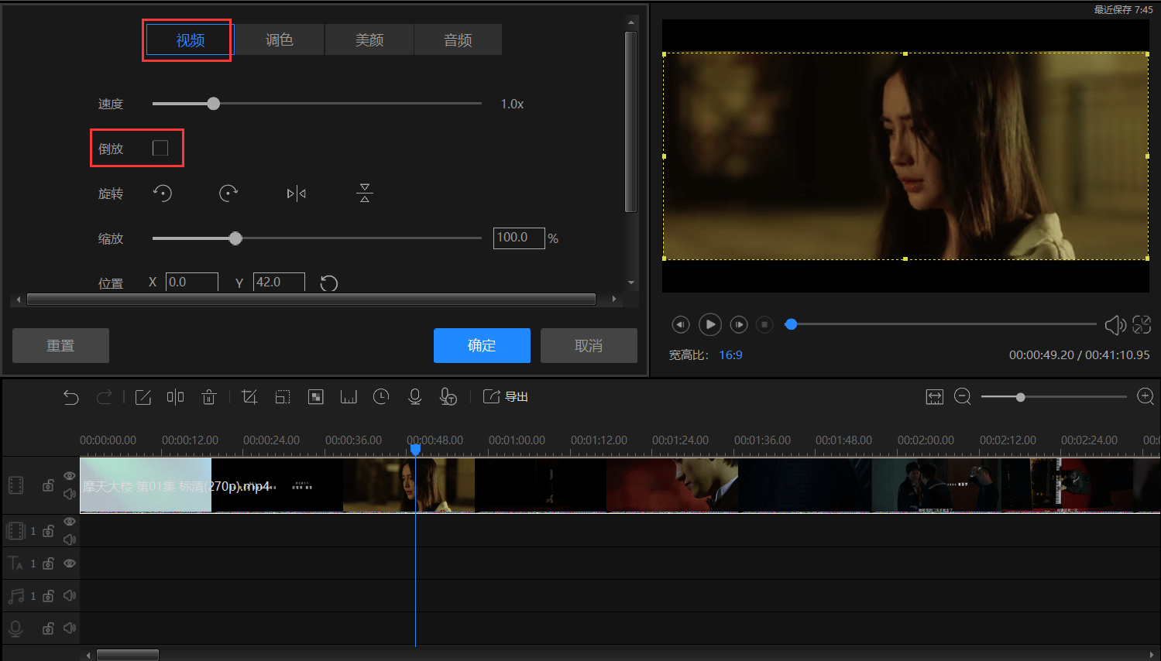1161x661 pixels.
Task: Click the zoom/dashed-frame tool icon
Action: (x=283, y=397)
